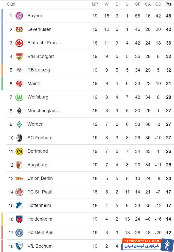Open the SC Freiburg team link
This screenshot has height=252, width=174.
(40, 138)
